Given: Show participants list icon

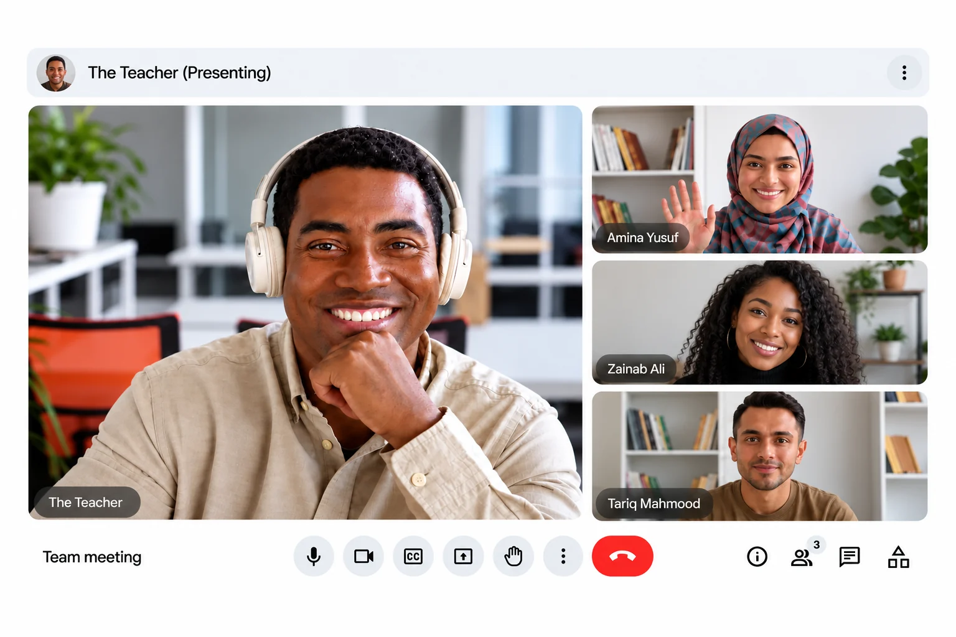Looking at the screenshot, I should 802,557.
